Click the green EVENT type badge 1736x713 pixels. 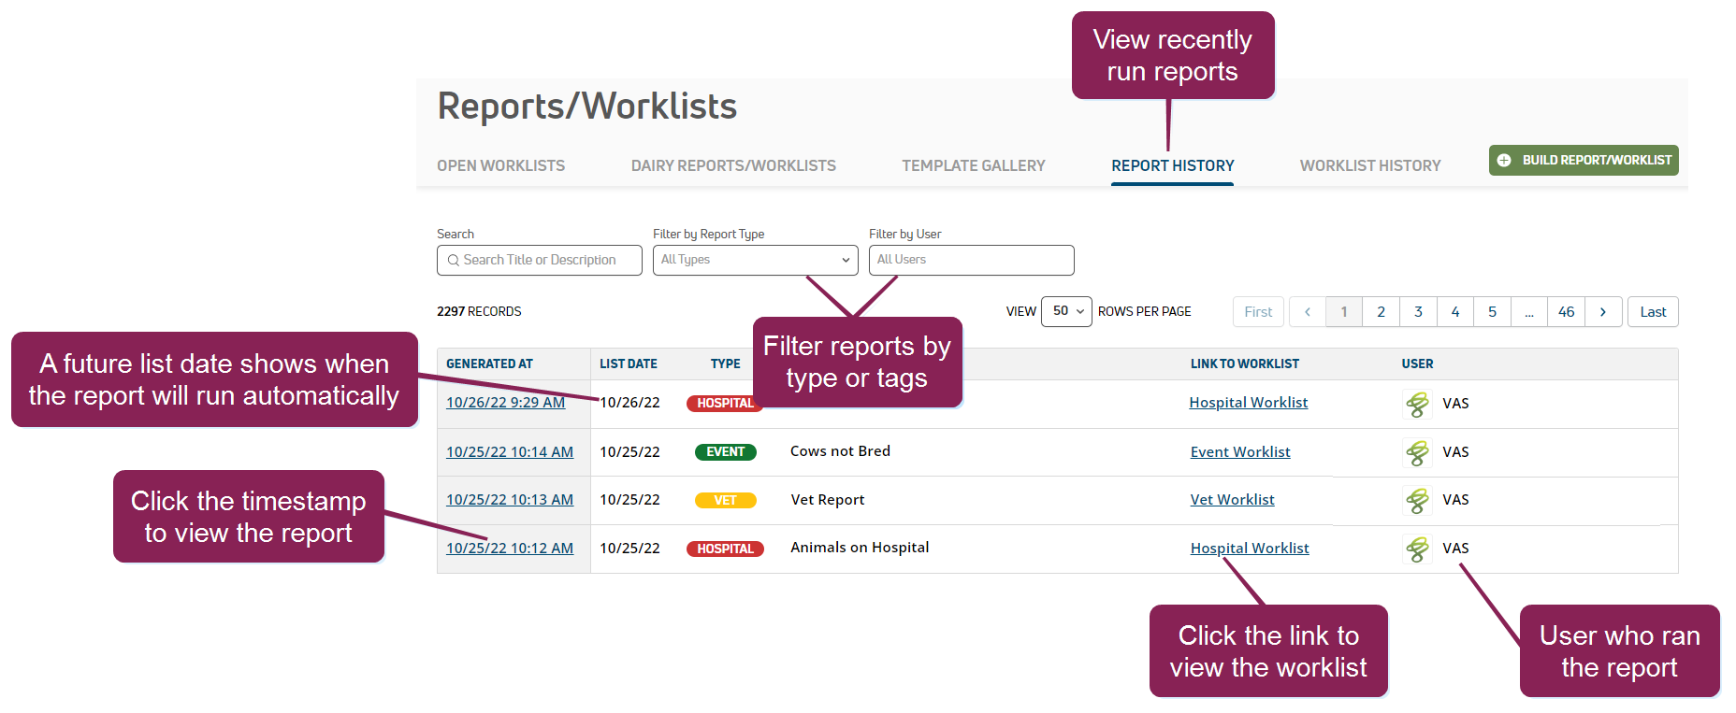[725, 452]
